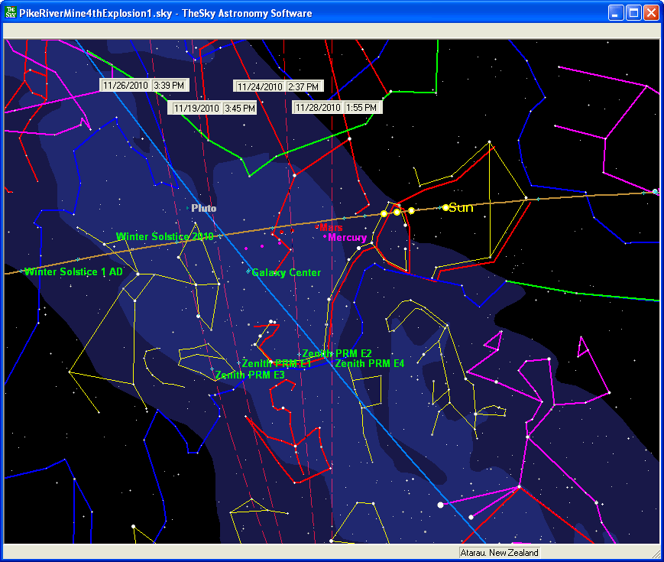This screenshot has width=664, height=562.
Task: Minimize the TheSky window
Action: (x=616, y=13)
